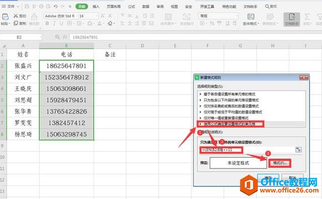Click the Undo arrow
The width and height of the screenshot is (322, 199).
point(55,7)
